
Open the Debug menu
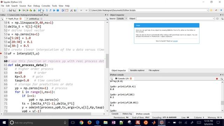coord(36,6)
